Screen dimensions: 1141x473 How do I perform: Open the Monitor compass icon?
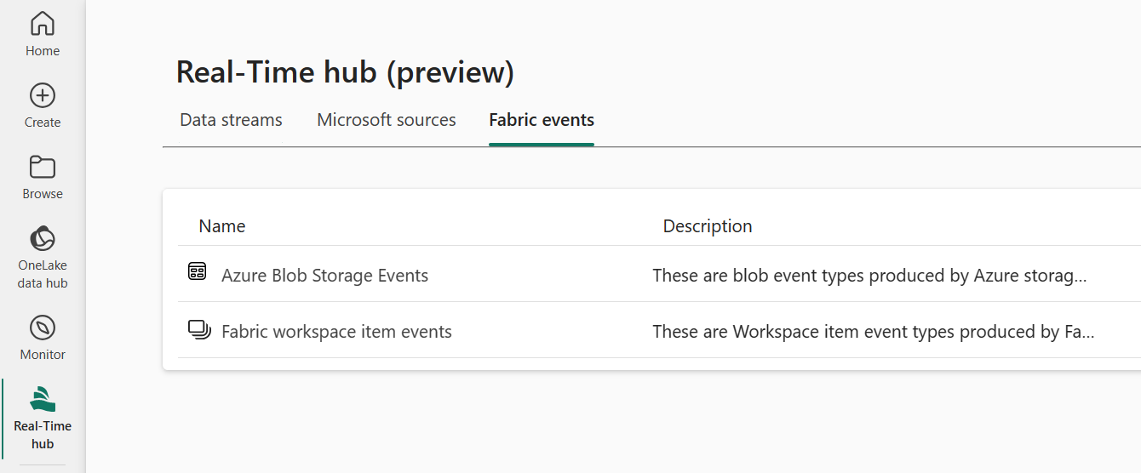point(43,328)
